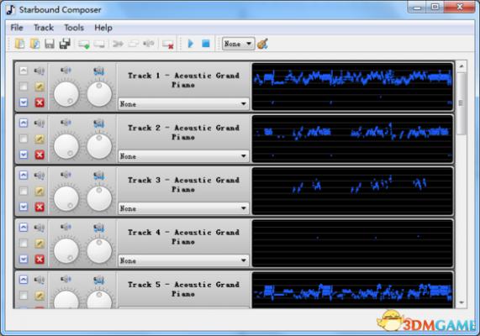Open the None dropdown under Track 3
This screenshot has width=480, height=336.
tap(183, 208)
